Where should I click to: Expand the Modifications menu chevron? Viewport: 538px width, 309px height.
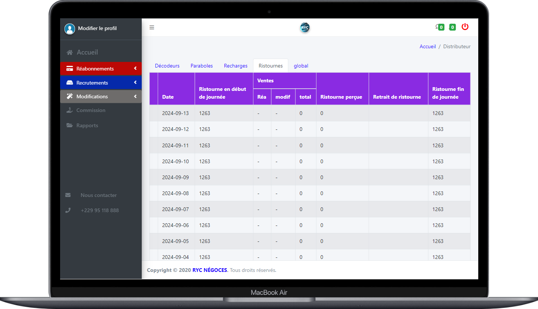(135, 96)
